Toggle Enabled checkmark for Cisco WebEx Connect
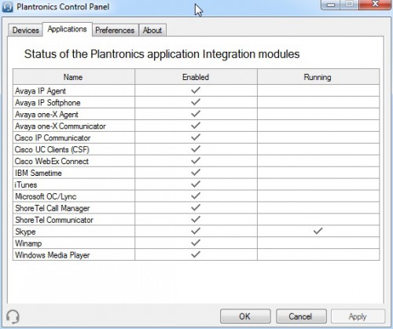This screenshot has height=329, width=393. click(x=196, y=161)
